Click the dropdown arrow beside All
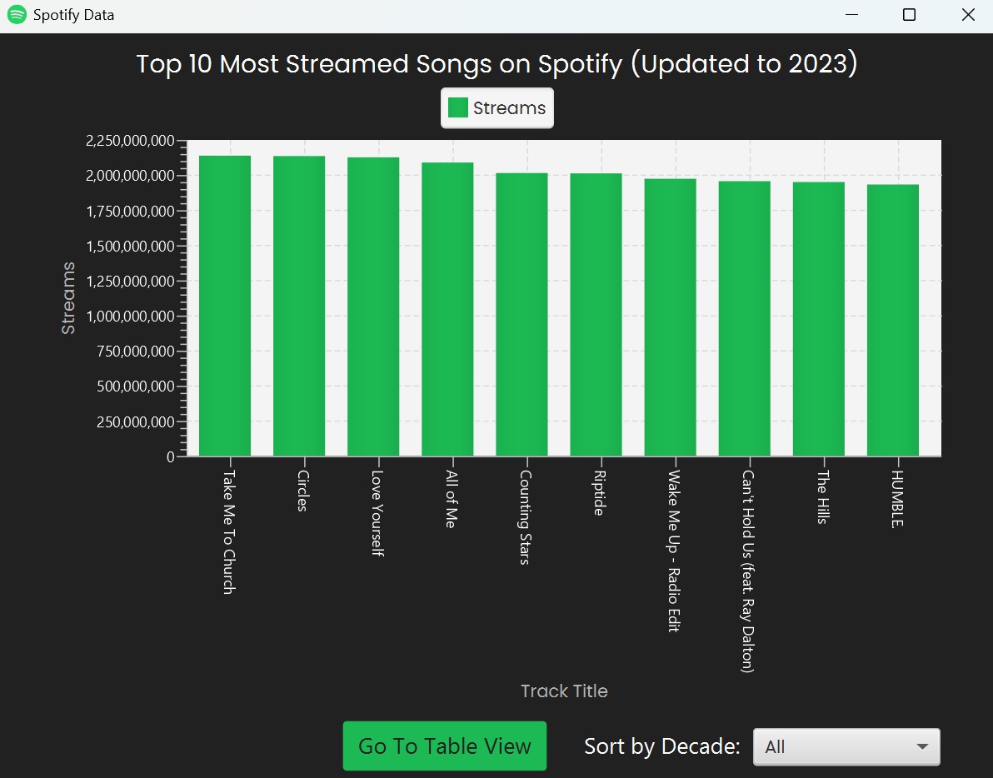 pyautogui.click(x=923, y=746)
